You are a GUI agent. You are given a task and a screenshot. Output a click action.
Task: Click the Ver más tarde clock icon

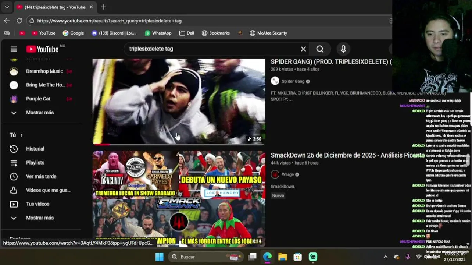tap(14, 176)
